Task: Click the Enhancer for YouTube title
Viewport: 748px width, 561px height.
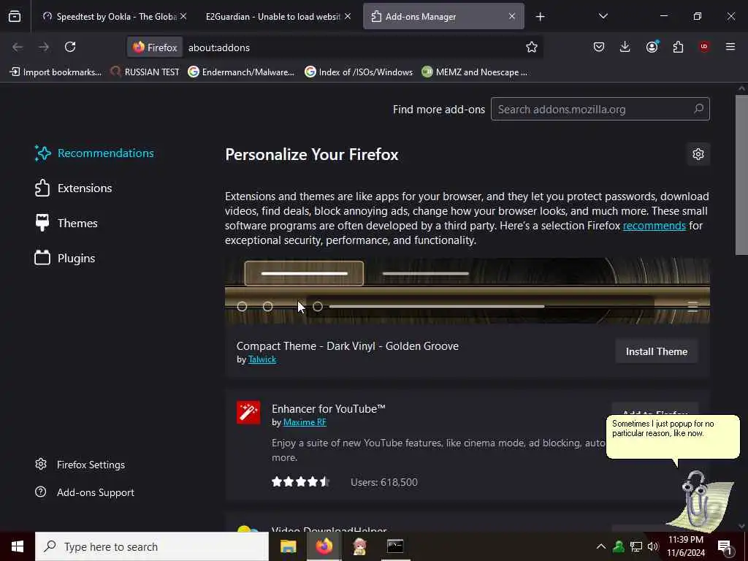Action: coord(328,409)
